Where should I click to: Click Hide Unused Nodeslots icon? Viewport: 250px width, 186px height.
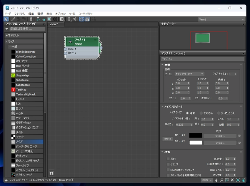[43, 19]
